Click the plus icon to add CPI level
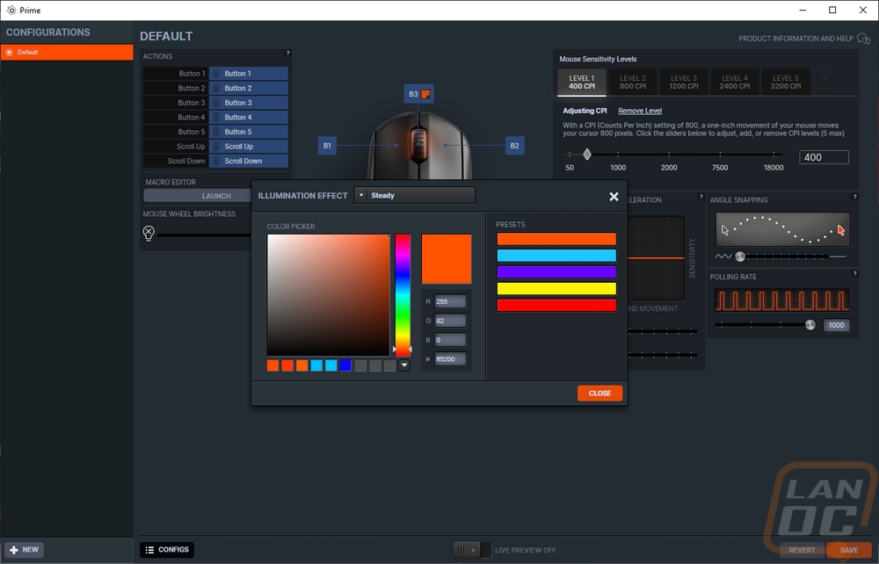This screenshot has width=879, height=564. 825,79
